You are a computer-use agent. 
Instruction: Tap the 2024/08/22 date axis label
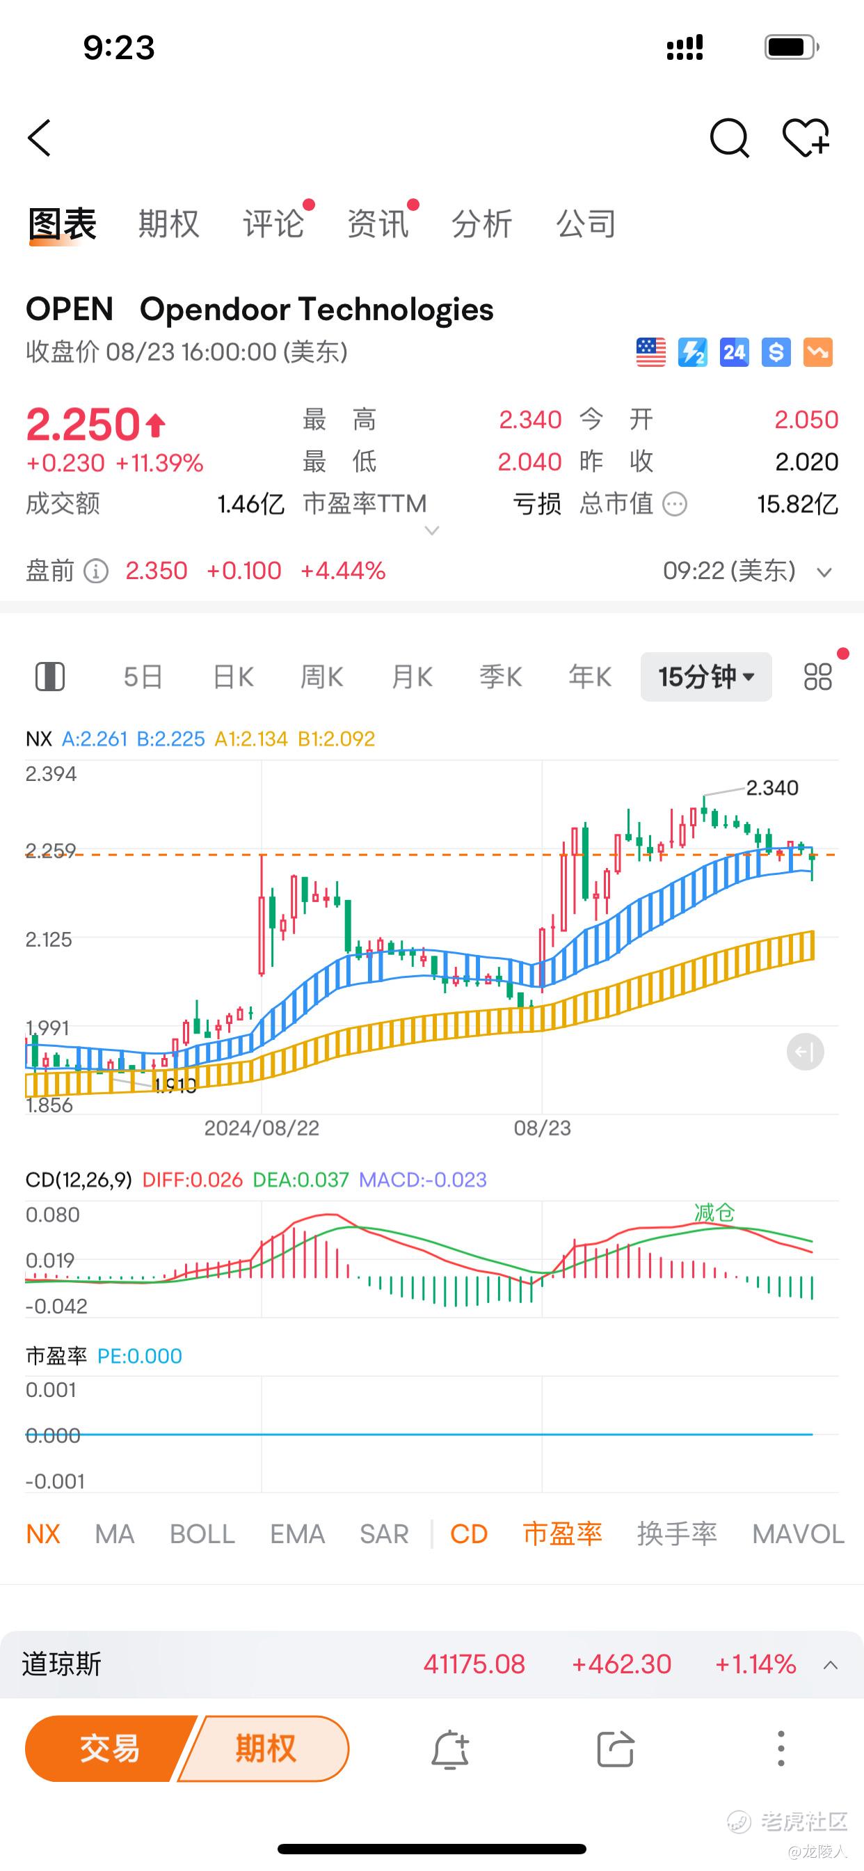click(262, 1128)
